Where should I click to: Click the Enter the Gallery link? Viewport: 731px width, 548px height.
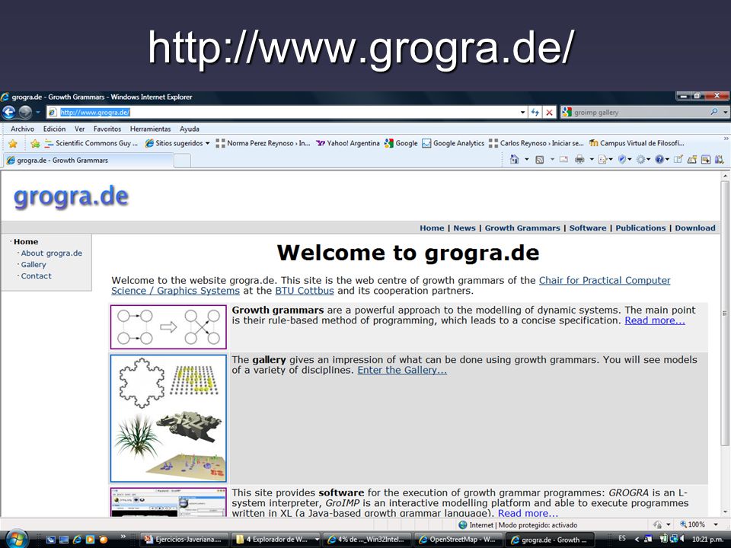click(x=402, y=370)
